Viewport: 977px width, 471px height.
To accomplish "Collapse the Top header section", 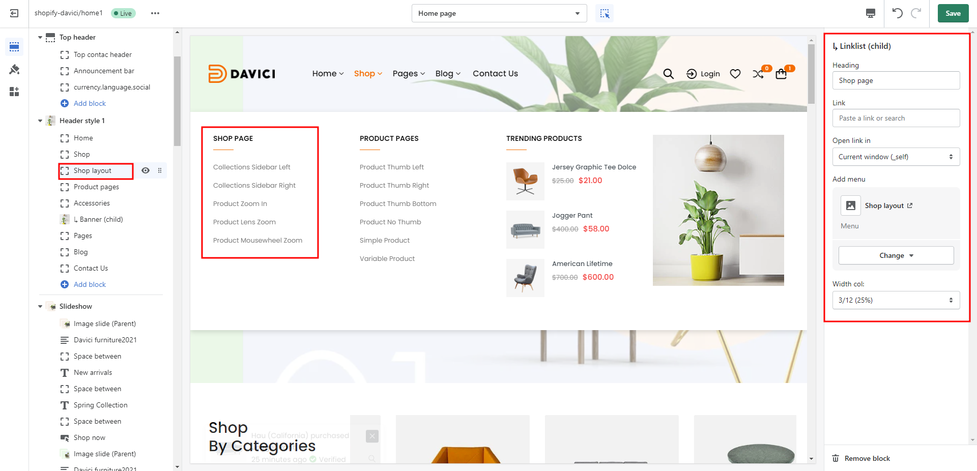I will coord(40,37).
